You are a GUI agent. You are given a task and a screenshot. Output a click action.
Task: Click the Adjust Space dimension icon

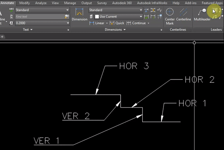[153, 10]
